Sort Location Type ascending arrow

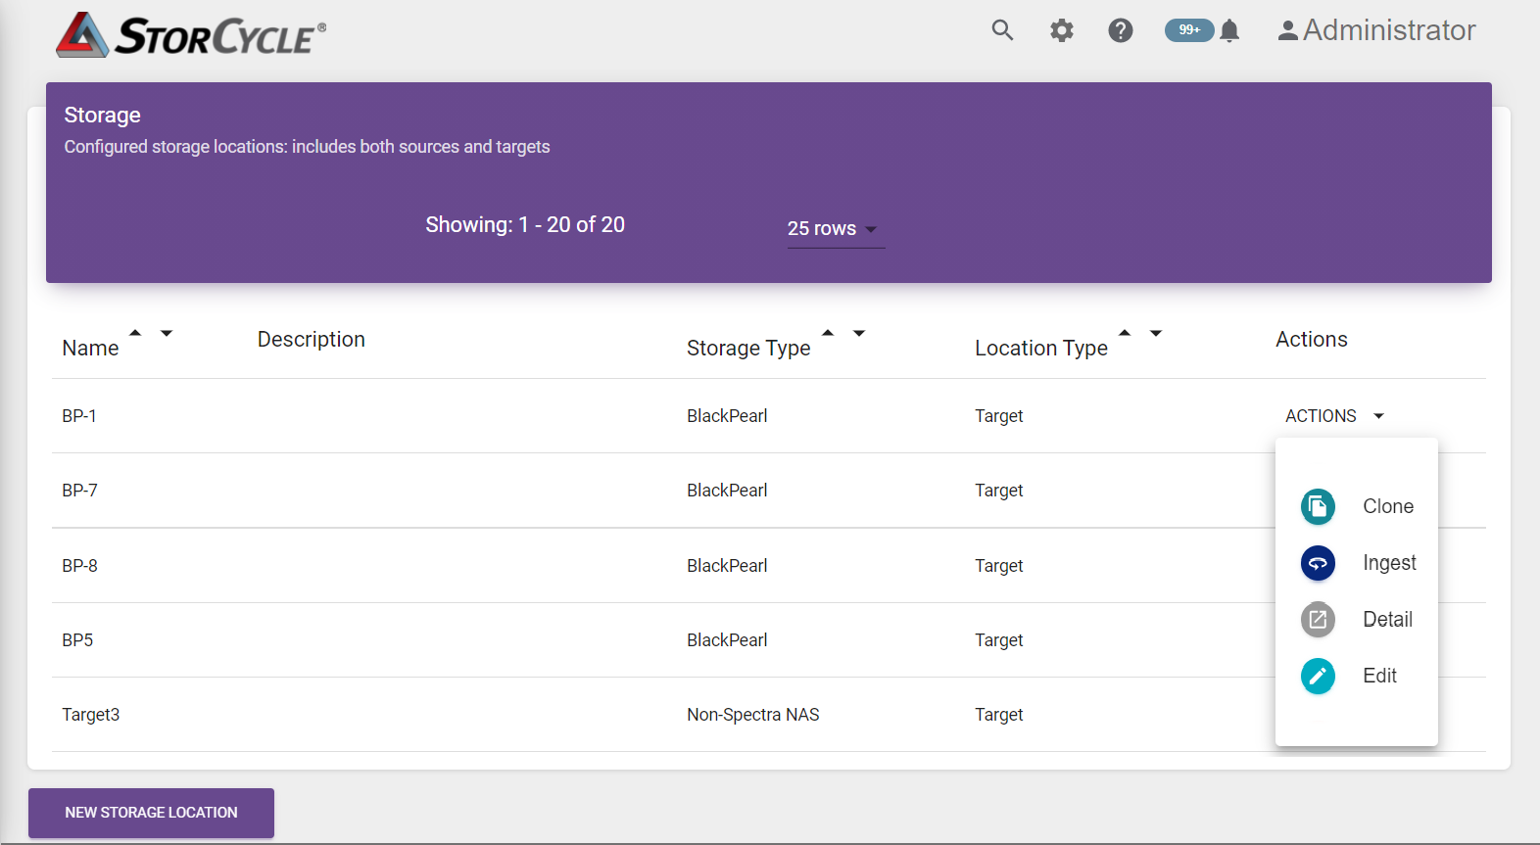pos(1125,333)
